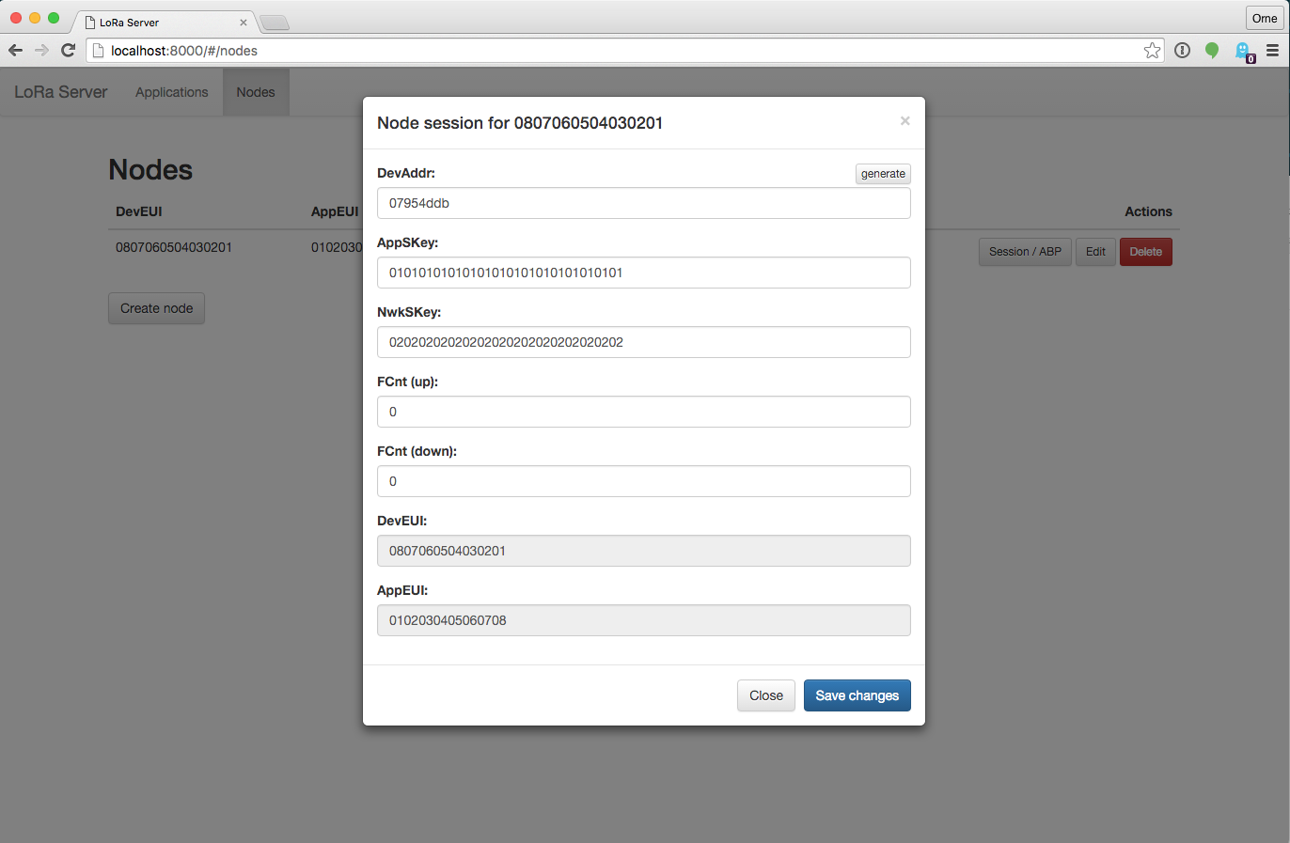This screenshot has height=843, width=1290.
Task: Close the Node session modal with X
Action: click(905, 121)
